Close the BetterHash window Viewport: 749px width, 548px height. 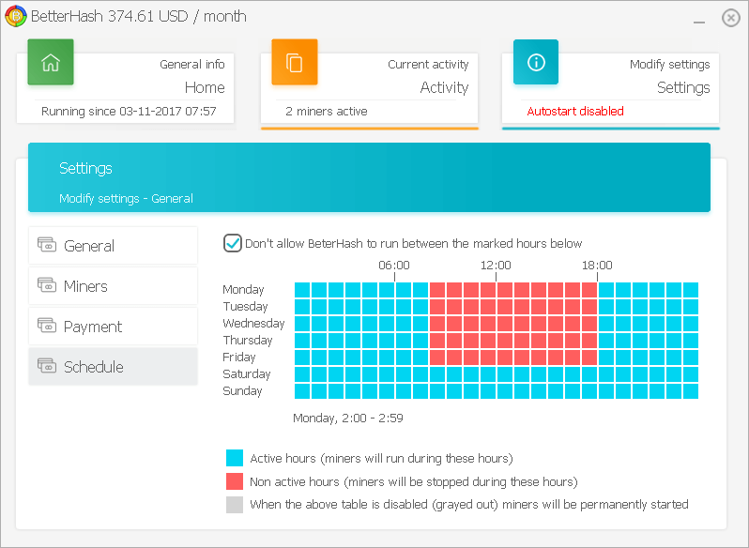730,18
